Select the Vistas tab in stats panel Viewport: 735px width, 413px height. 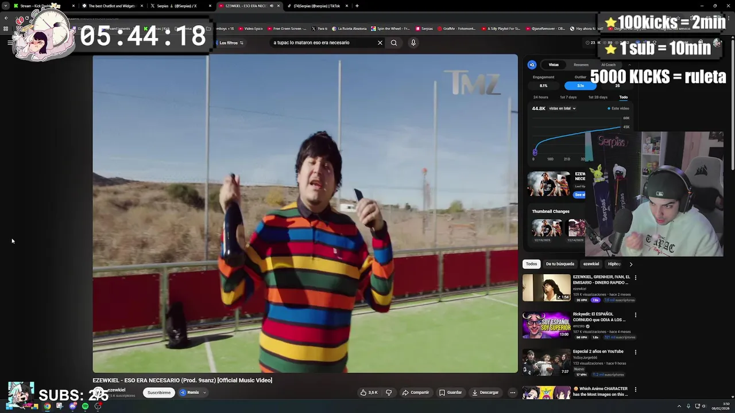pos(554,65)
